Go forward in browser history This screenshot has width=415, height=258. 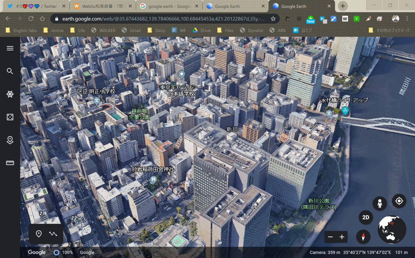tap(19, 19)
